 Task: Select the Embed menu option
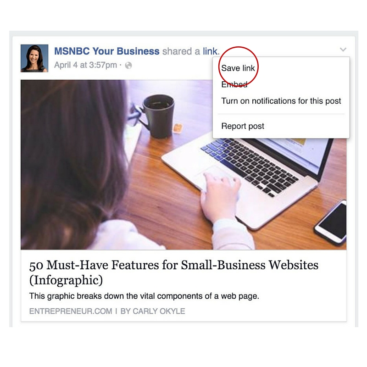click(x=234, y=84)
